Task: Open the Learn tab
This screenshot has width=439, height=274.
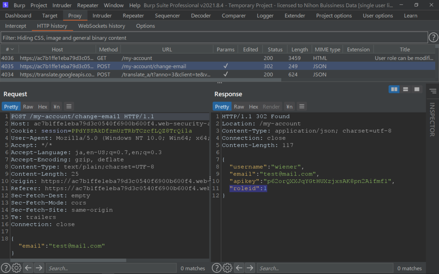Action: click(x=410, y=16)
